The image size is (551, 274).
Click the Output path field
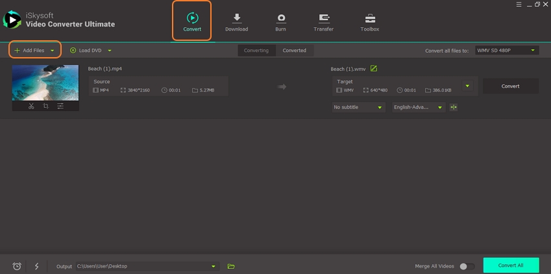click(x=143, y=266)
